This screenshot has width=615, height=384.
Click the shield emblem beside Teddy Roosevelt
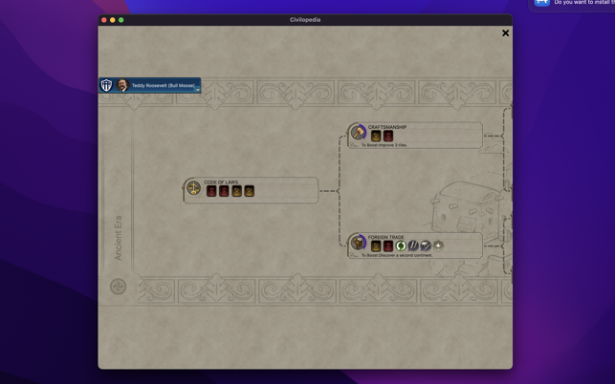(x=107, y=85)
